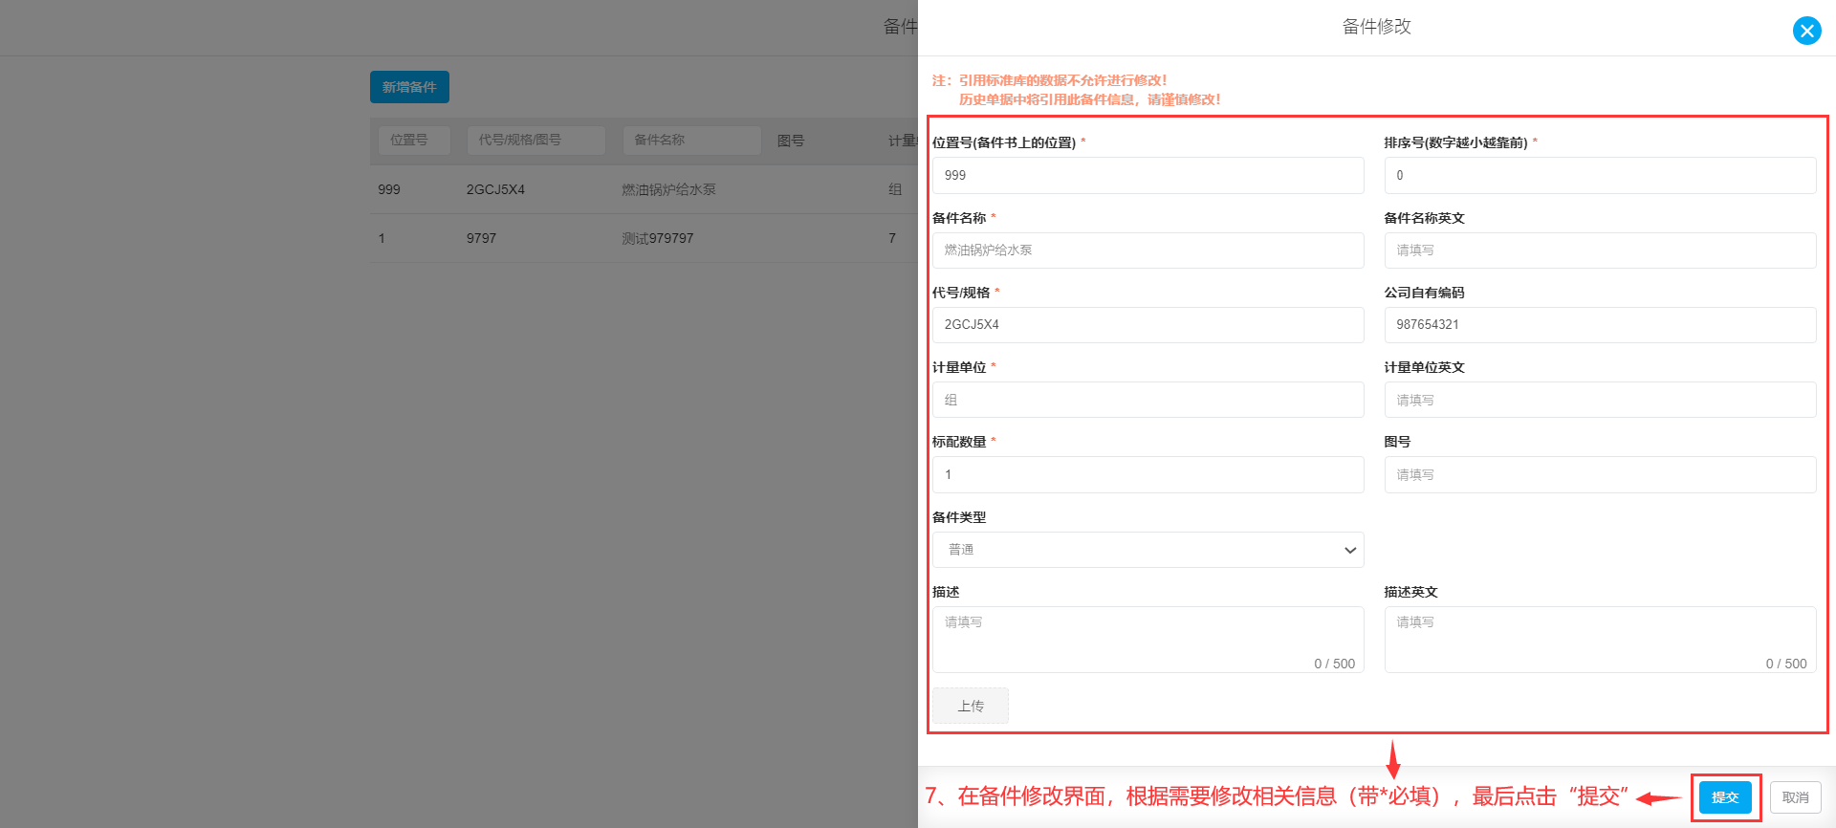Click the 备件修改 dialog title
Viewport: 1836px width, 828px height.
pos(1376,27)
